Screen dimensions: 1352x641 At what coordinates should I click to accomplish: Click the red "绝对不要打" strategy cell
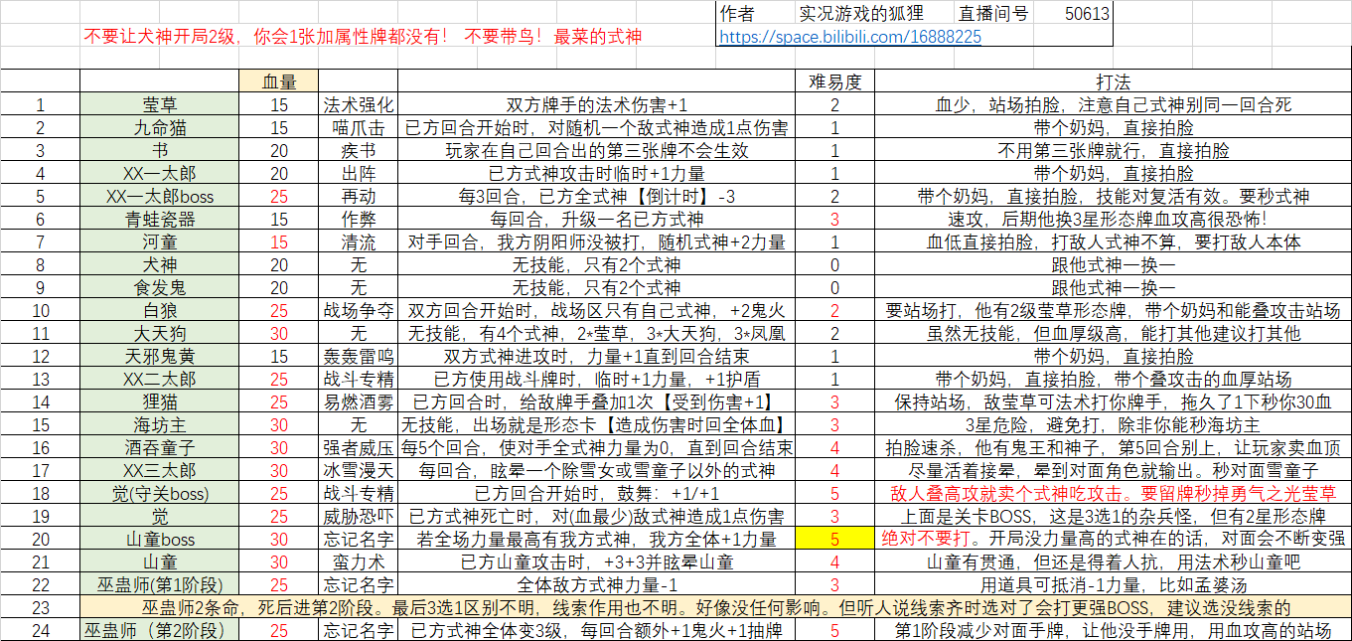(x=1113, y=539)
